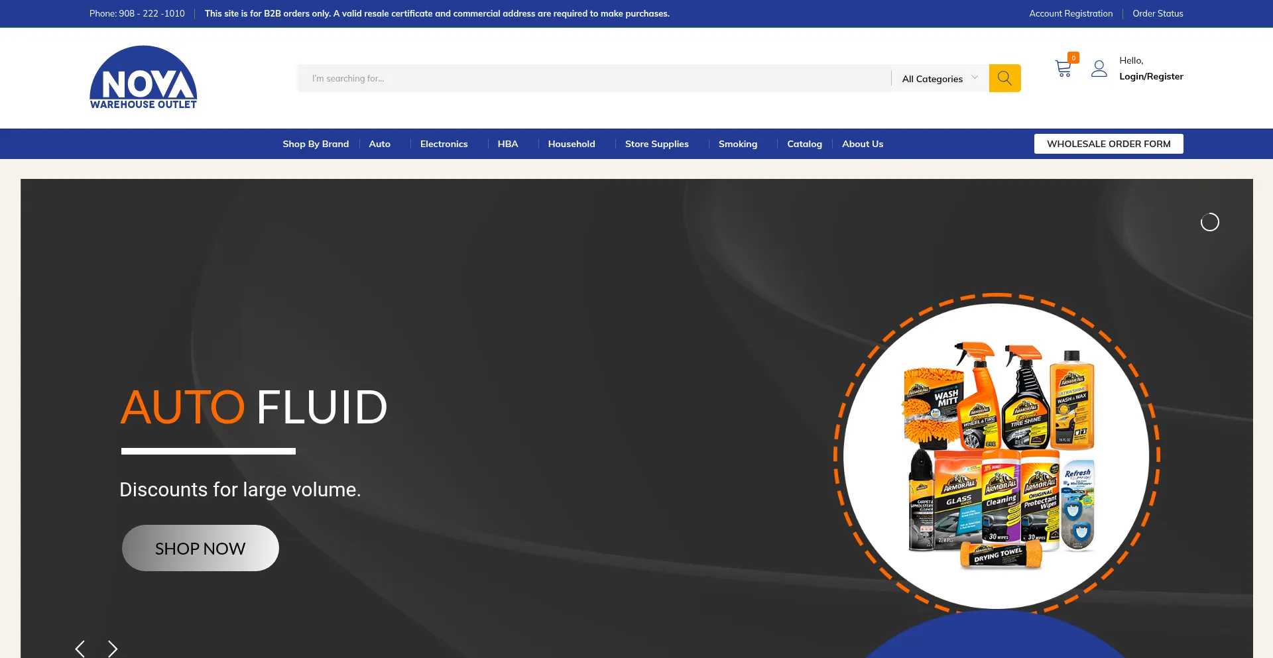1273x658 pixels.
Task: Click the Login/Register link
Action: [1151, 76]
